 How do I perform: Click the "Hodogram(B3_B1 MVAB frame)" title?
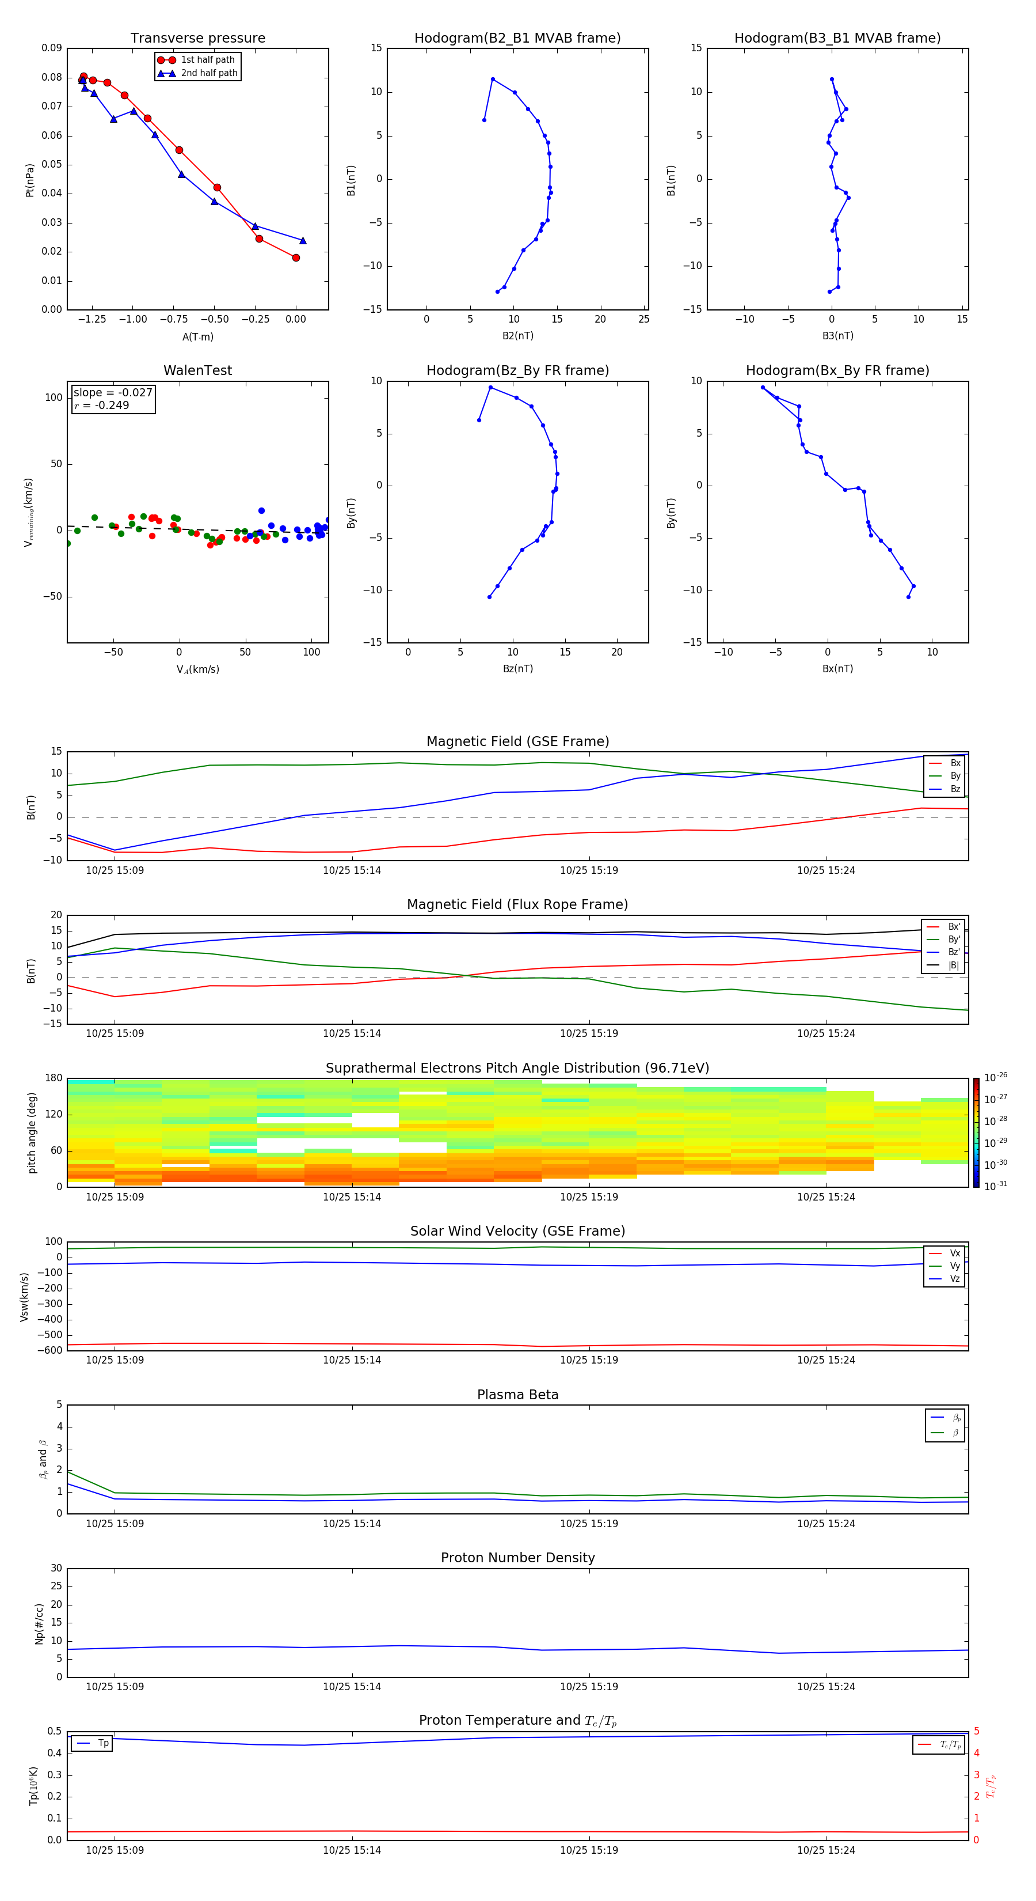tap(837, 39)
